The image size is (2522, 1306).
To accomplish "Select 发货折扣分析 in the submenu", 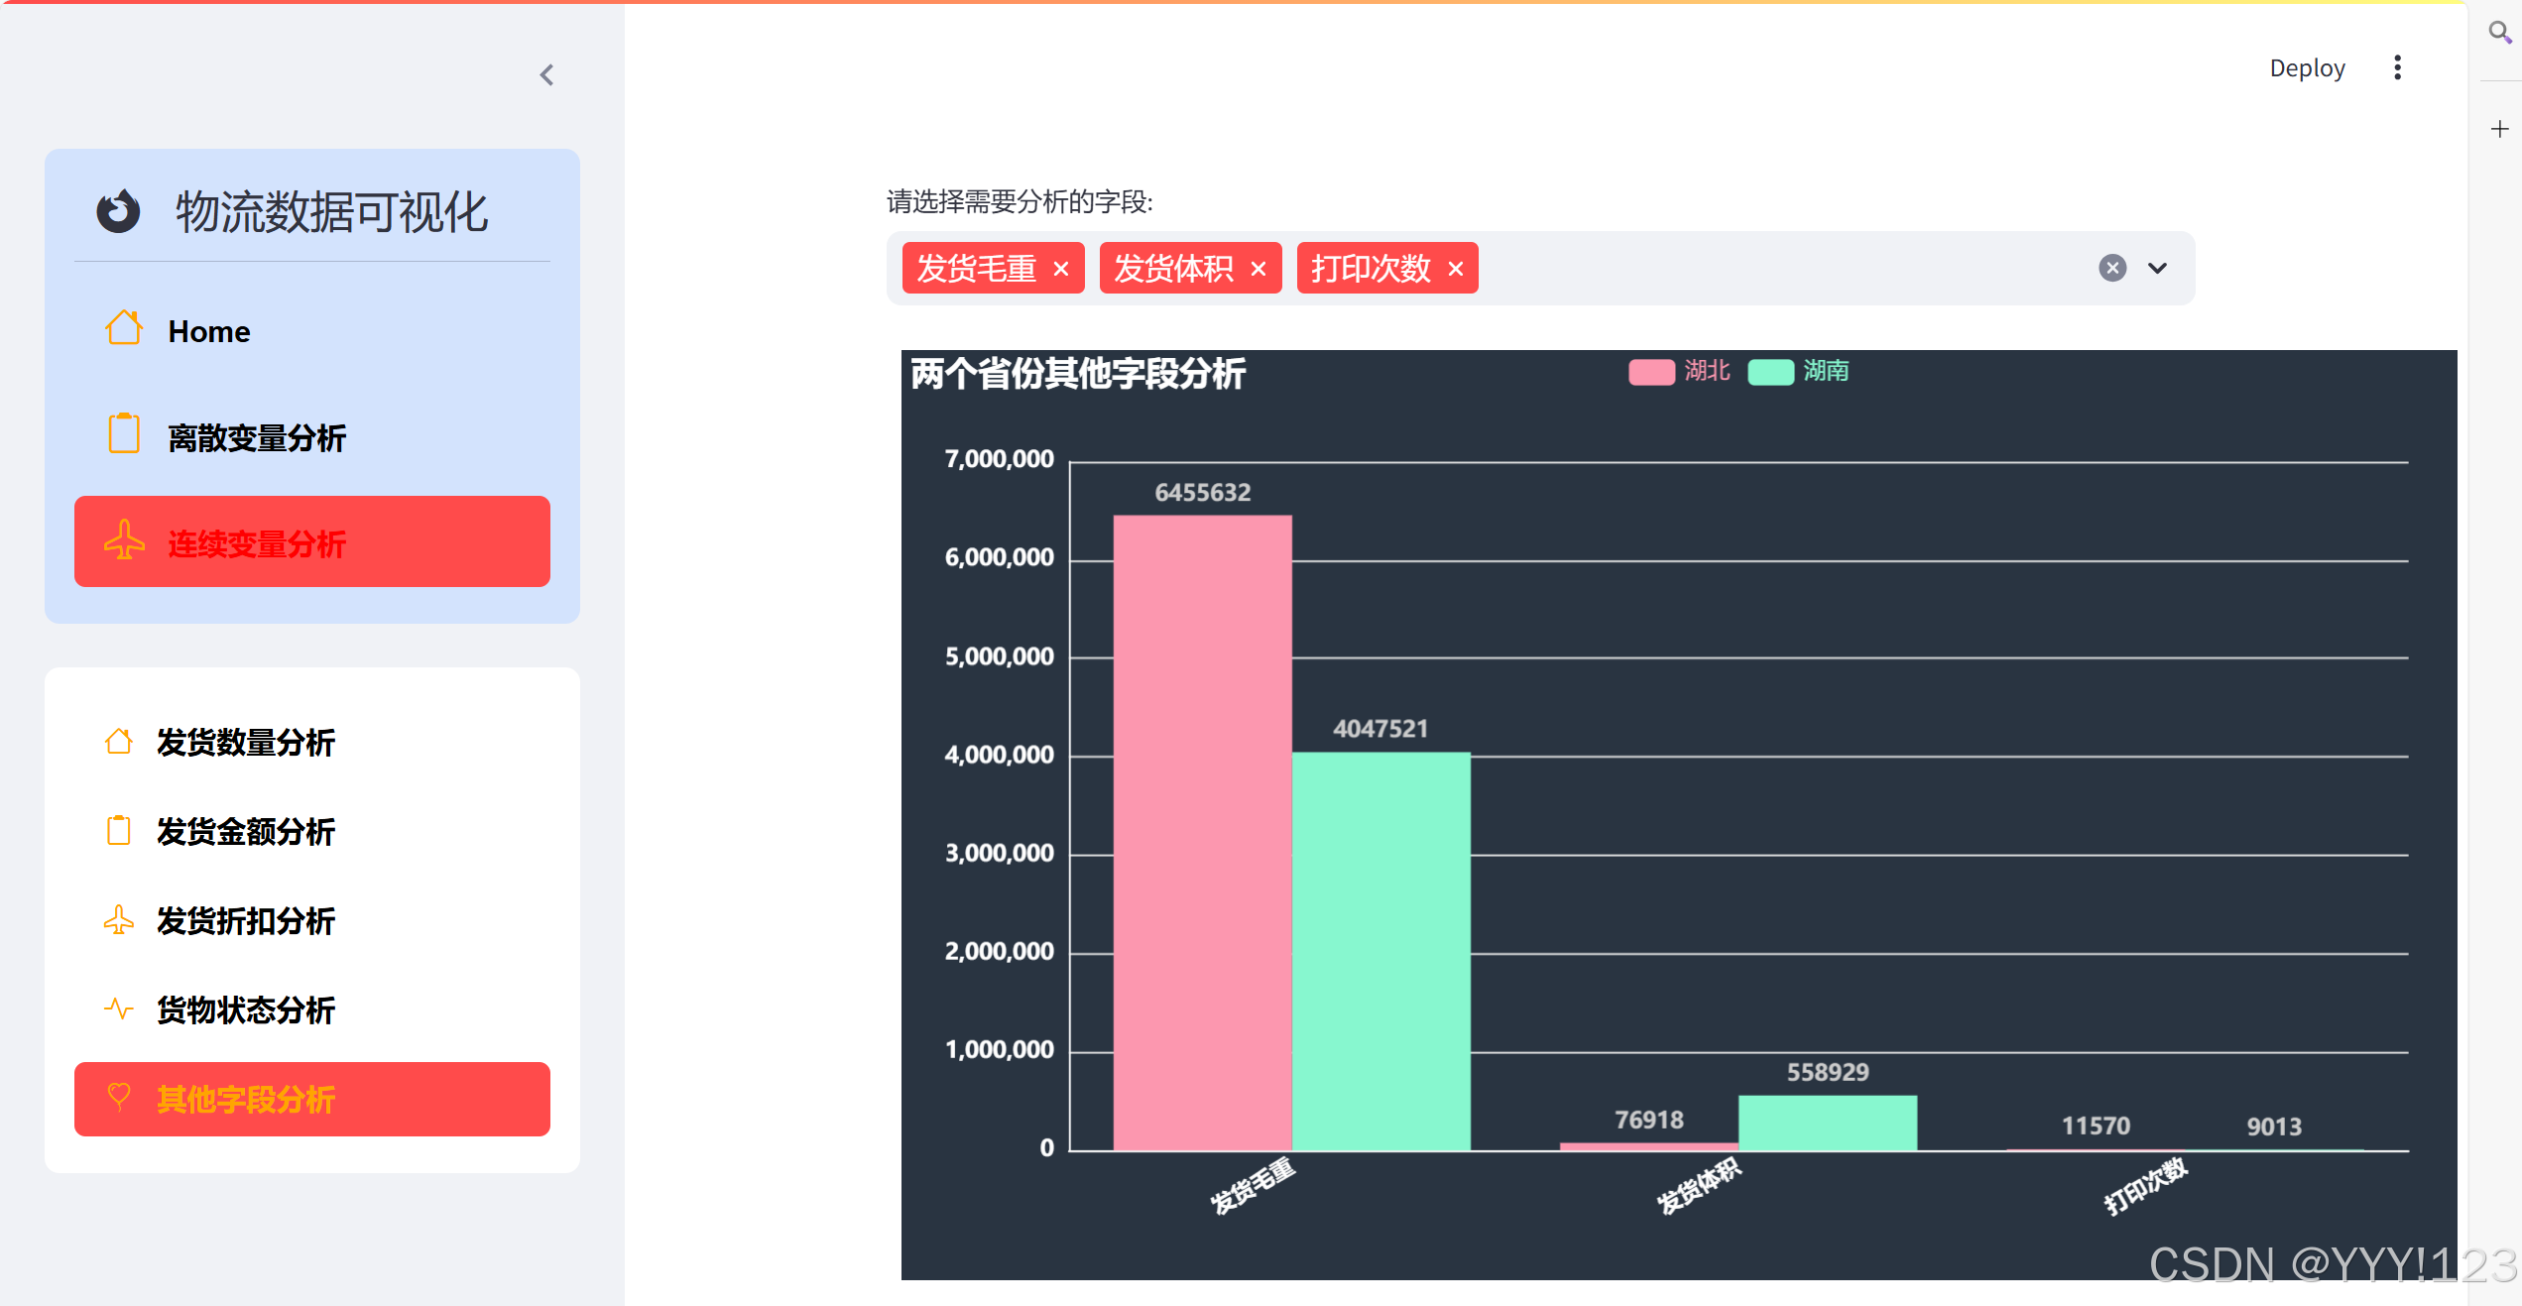I will click(246, 920).
